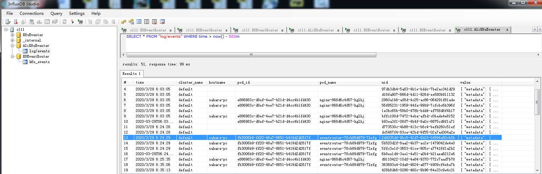
Task: Click row 17 nginx-868d6c4f67-hglhj pod_name cell
Action: [349, 159]
